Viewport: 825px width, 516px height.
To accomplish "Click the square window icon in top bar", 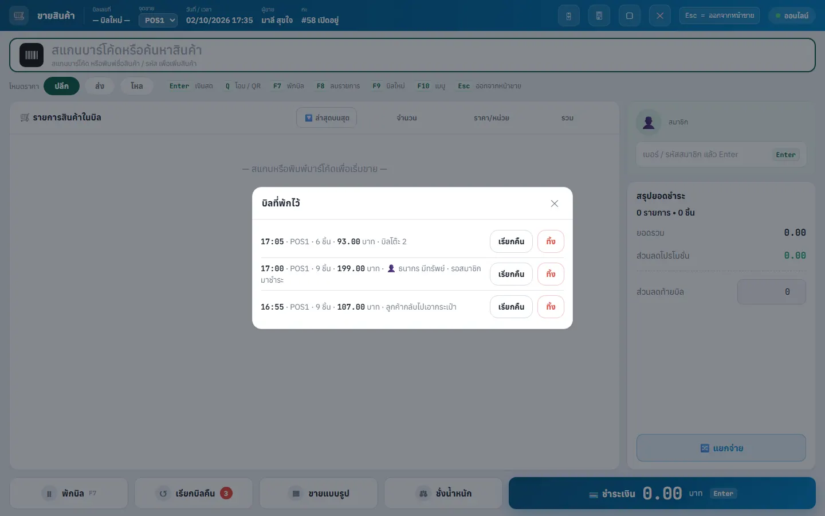I will click(x=629, y=15).
